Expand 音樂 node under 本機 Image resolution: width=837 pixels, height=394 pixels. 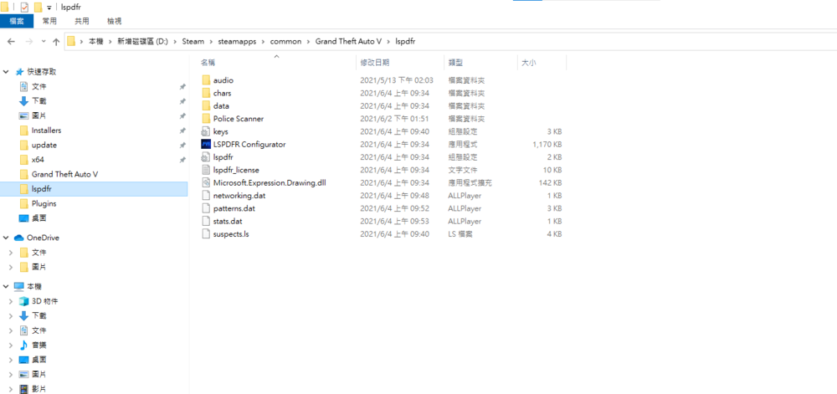tap(11, 345)
